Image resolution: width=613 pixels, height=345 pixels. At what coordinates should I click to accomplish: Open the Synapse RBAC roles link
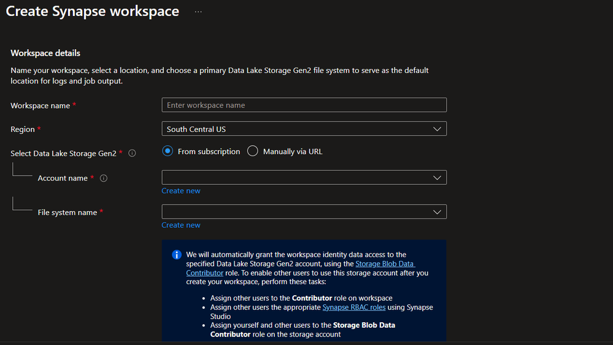(354, 307)
